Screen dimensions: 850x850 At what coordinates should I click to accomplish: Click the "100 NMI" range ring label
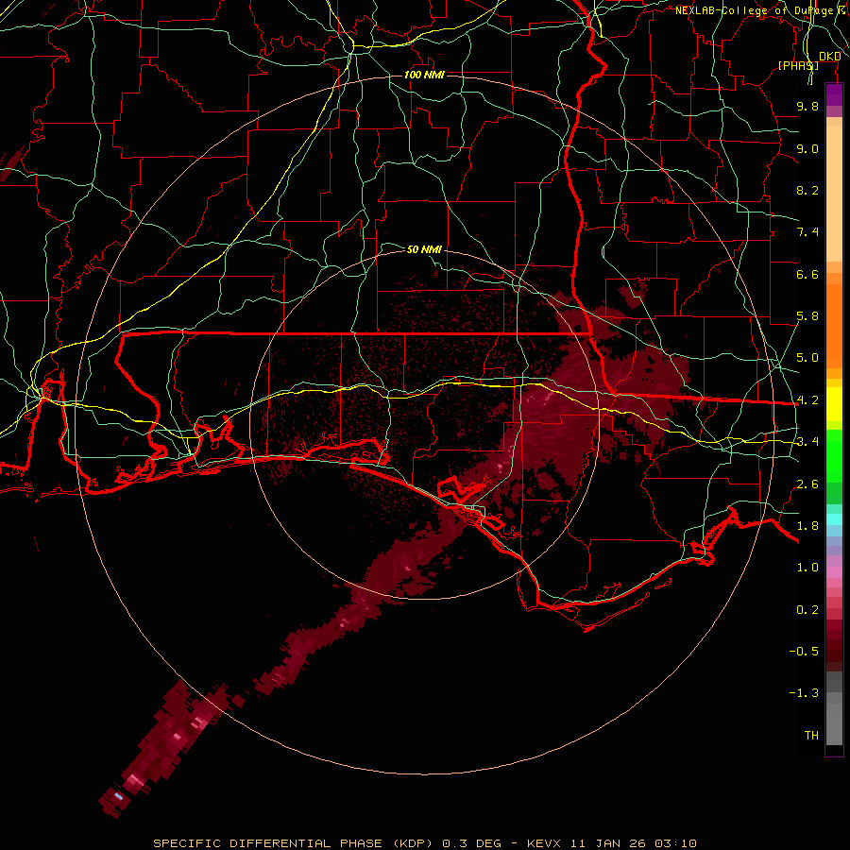424,75
